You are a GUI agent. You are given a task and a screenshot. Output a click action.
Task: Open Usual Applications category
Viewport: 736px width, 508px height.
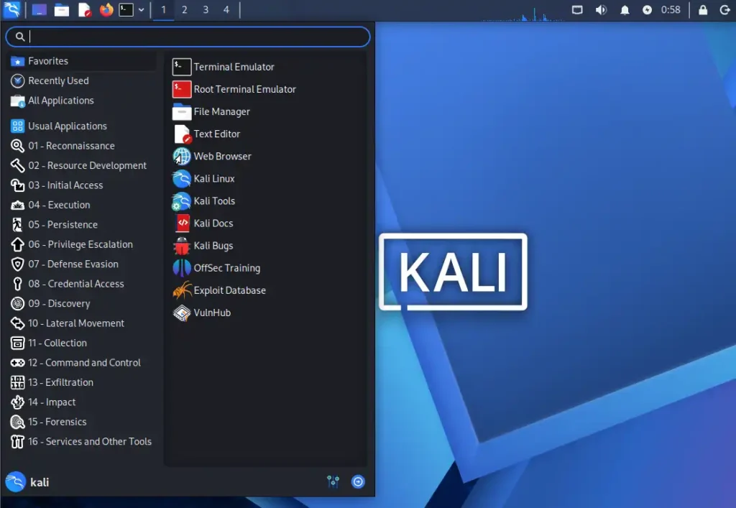[x=82, y=126]
